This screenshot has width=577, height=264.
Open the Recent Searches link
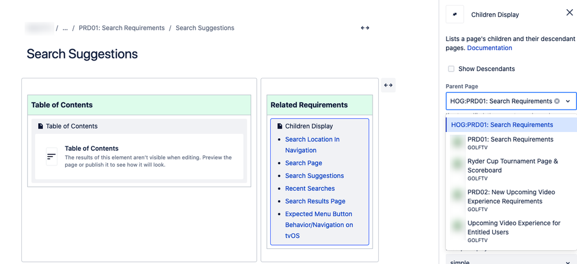click(310, 188)
